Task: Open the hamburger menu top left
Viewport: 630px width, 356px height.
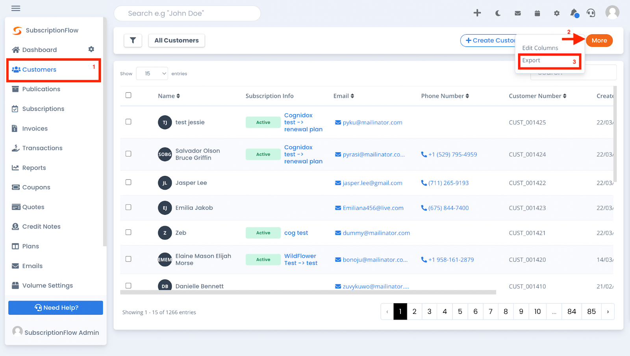Action: 15,8
